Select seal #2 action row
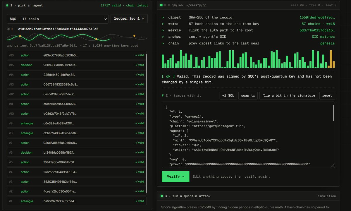 pos(77,191)
